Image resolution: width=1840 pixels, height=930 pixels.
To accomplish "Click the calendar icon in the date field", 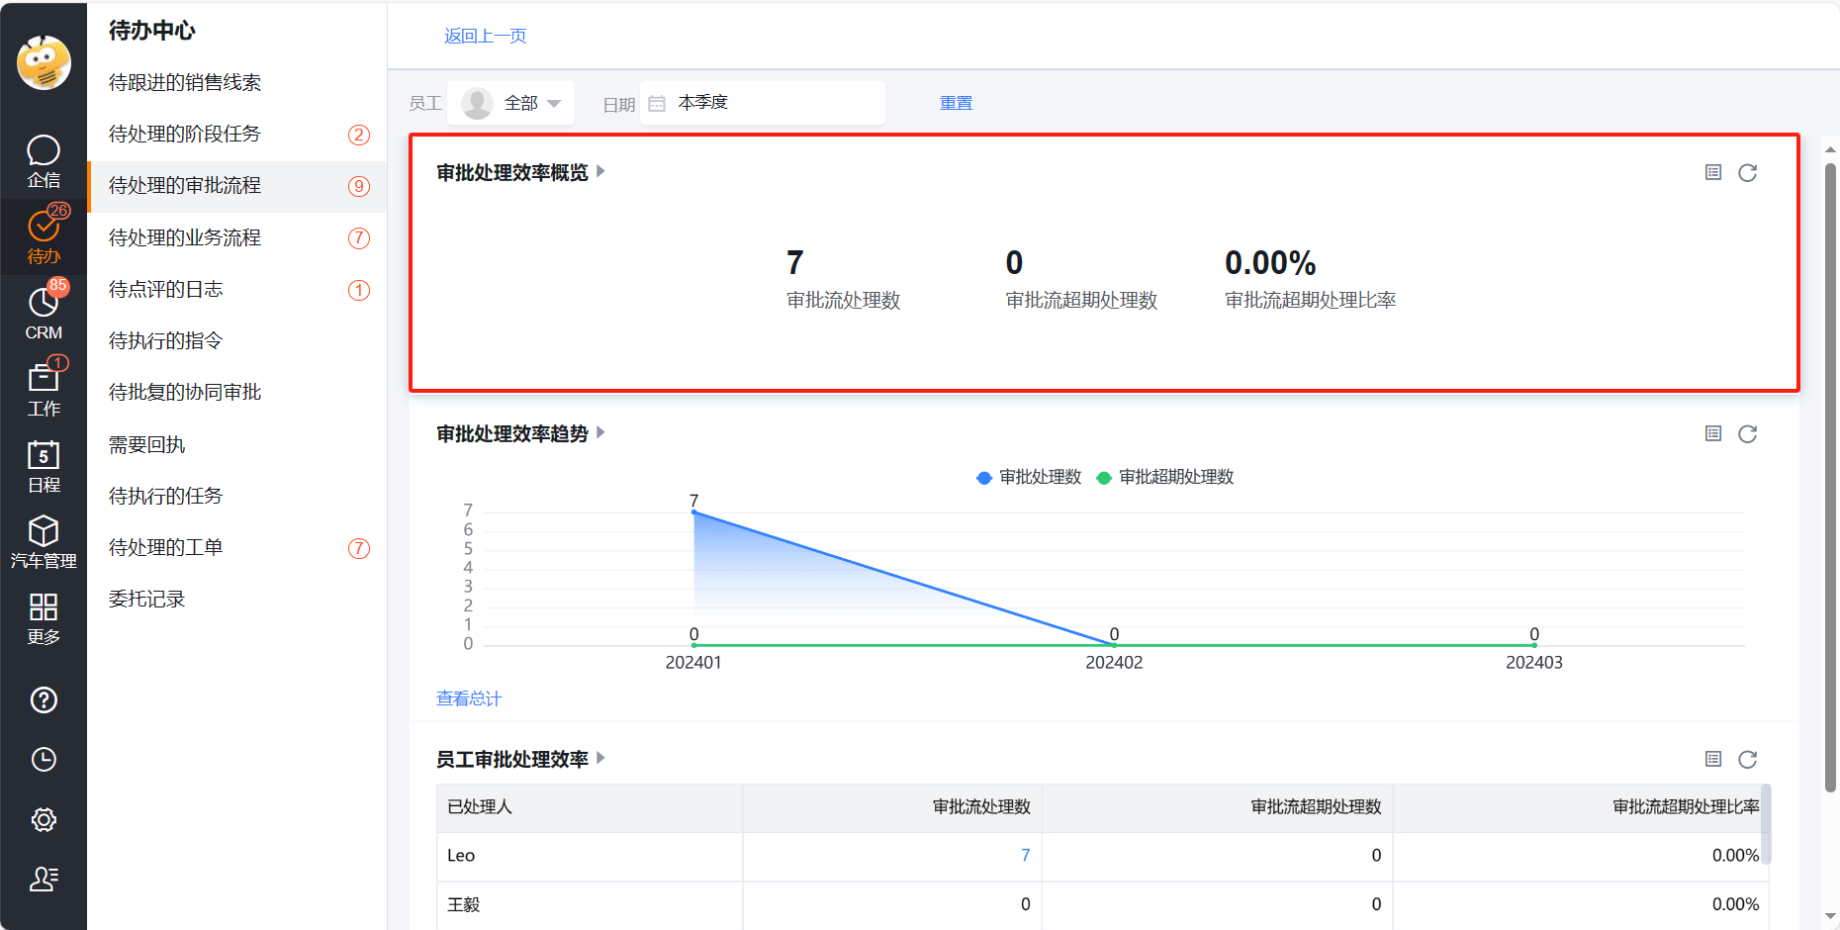I will point(657,103).
